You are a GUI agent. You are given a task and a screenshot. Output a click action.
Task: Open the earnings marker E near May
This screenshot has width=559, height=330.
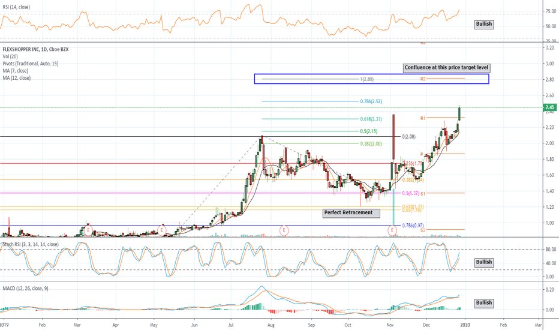162,230
